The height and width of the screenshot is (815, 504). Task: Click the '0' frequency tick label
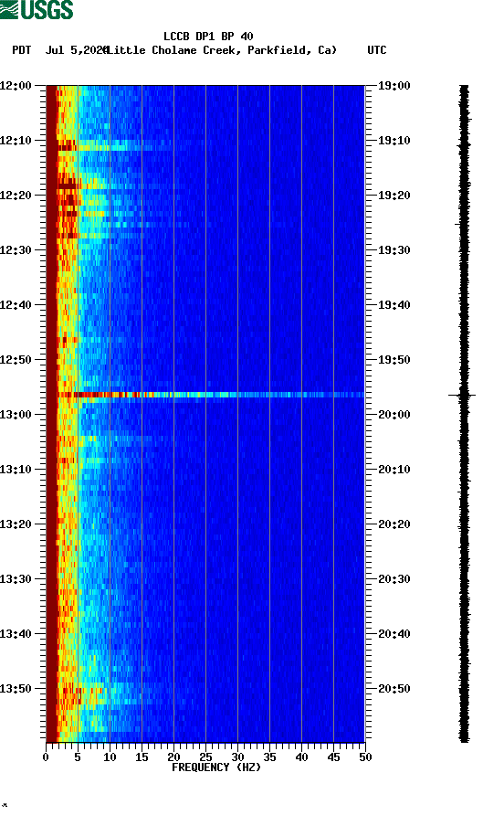(x=46, y=757)
